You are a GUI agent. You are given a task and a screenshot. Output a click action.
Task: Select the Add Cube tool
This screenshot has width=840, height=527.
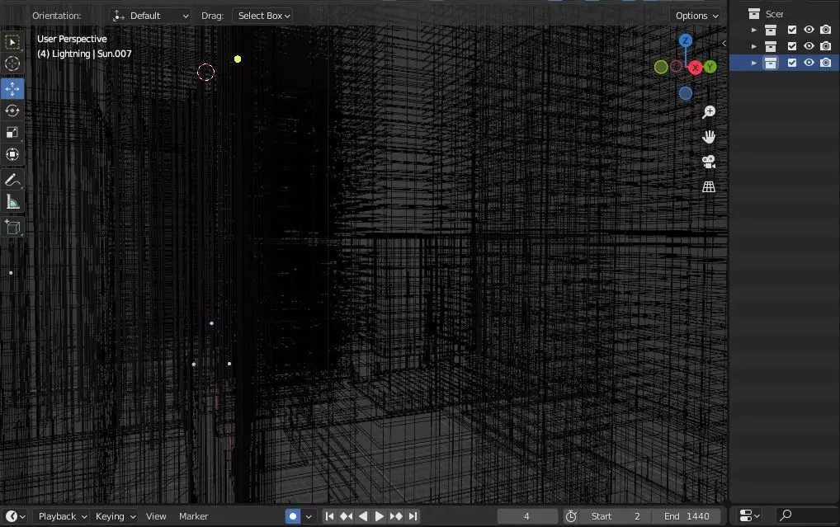click(12, 228)
